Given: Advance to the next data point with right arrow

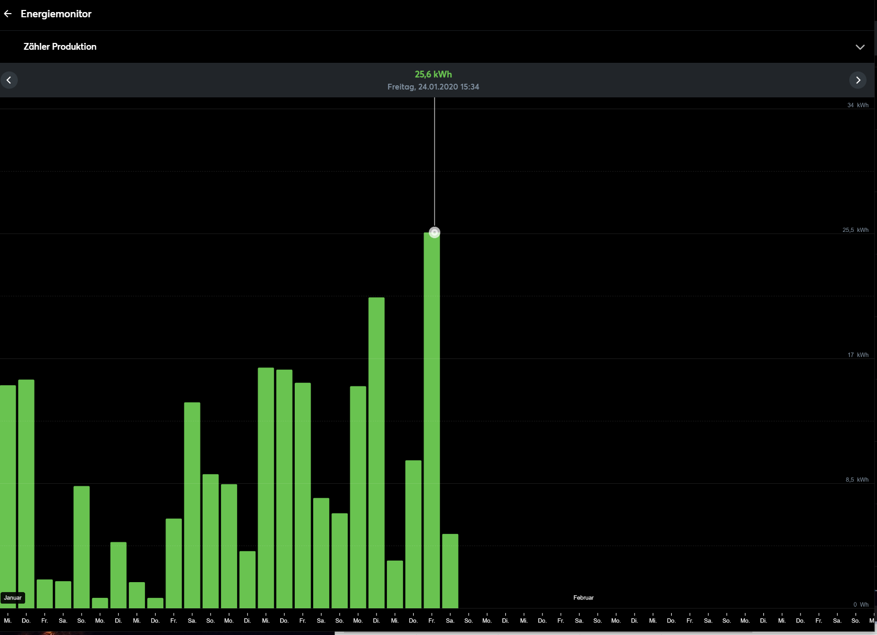Looking at the screenshot, I should [858, 80].
